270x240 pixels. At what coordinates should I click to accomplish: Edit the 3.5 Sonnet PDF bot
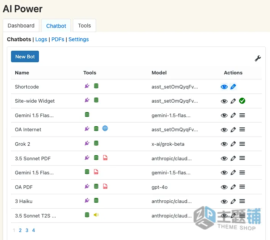pyautogui.click(x=233, y=158)
